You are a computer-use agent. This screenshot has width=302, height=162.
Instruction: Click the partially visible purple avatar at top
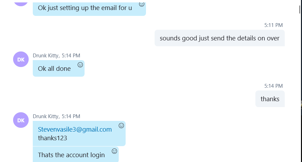[x=21, y=4]
